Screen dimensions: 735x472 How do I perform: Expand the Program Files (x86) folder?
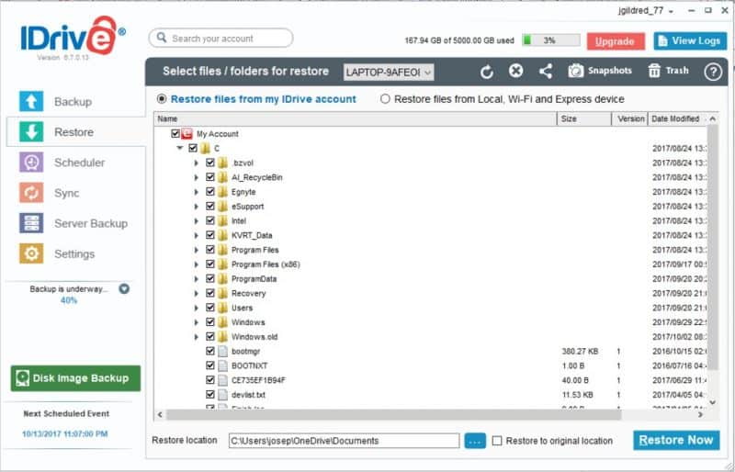tap(196, 264)
